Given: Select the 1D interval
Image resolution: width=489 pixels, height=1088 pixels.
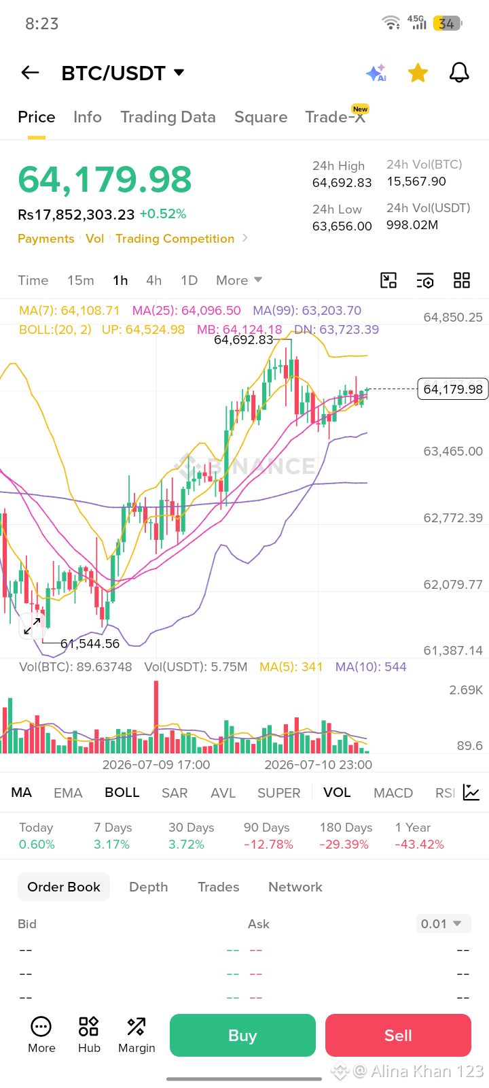Looking at the screenshot, I should pos(189,280).
